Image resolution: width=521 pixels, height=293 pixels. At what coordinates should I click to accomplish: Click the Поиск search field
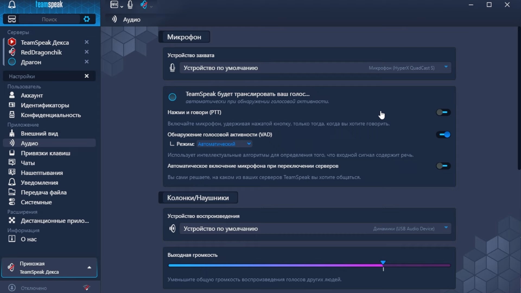point(49,19)
